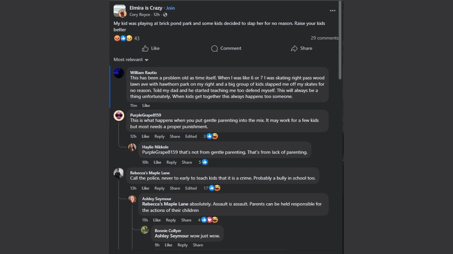Click the thumbs-up Like icon under post

145,49
